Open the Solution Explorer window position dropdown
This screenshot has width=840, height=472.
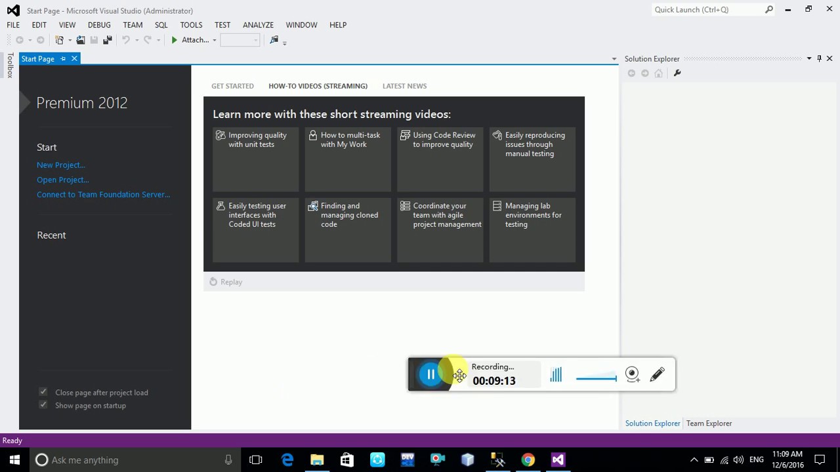[808, 59]
